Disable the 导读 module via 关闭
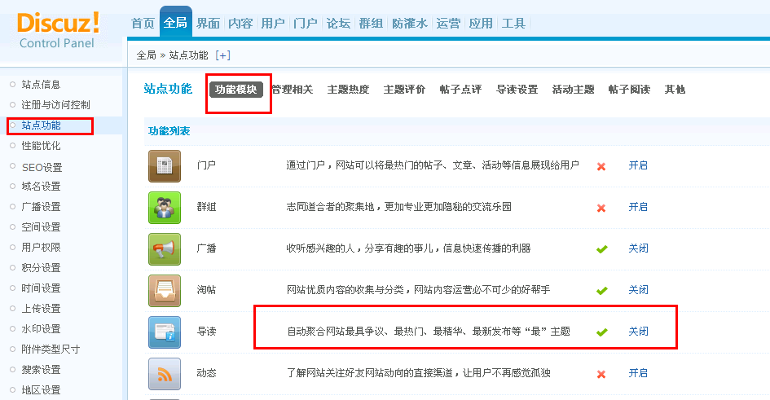This screenshot has width=770, height=400. [638, 332]
